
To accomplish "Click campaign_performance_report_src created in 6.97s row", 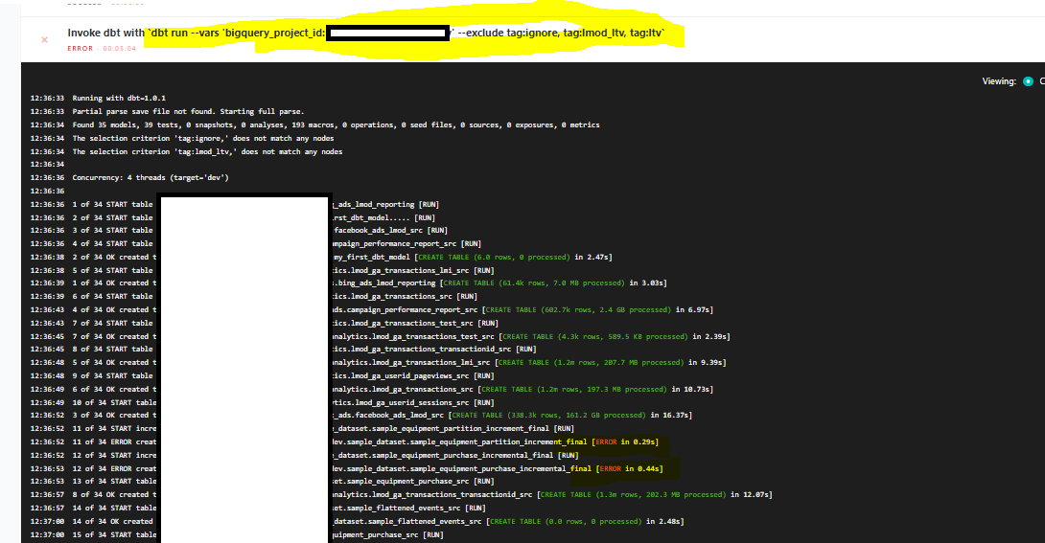I will pos(372,309).
